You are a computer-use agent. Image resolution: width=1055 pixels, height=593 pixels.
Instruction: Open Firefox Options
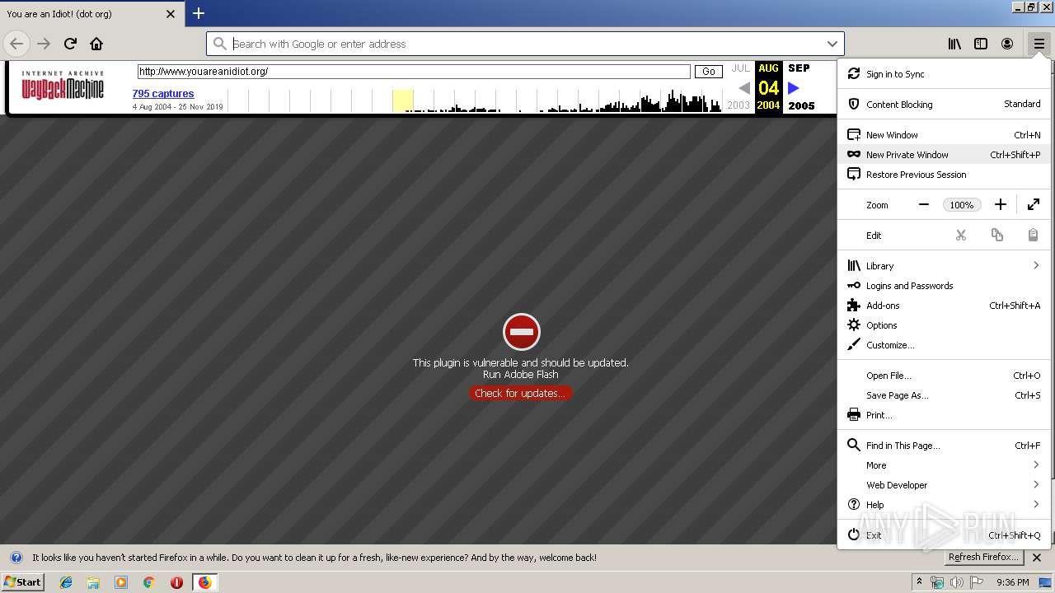point(944,325)
